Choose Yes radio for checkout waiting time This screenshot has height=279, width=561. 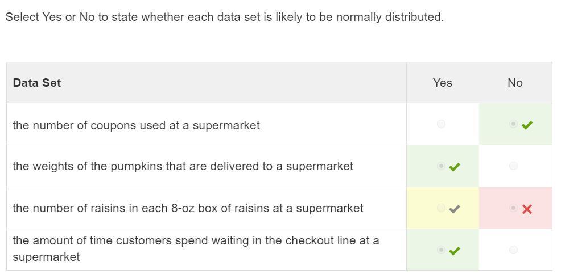tap(441, 250)
